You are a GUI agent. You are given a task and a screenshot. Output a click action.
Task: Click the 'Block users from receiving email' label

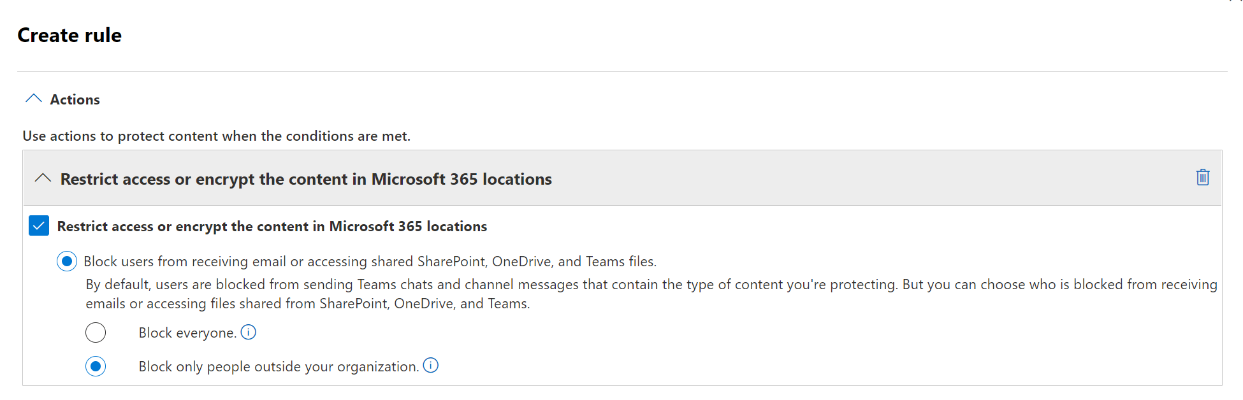pyautogui.click(x=370, y=262)
